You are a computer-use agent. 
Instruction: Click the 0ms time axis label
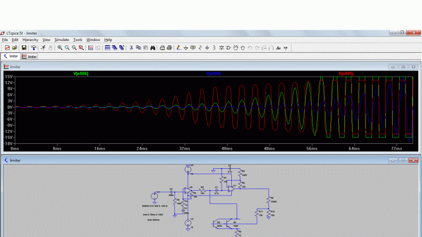[x=15, y=149]
